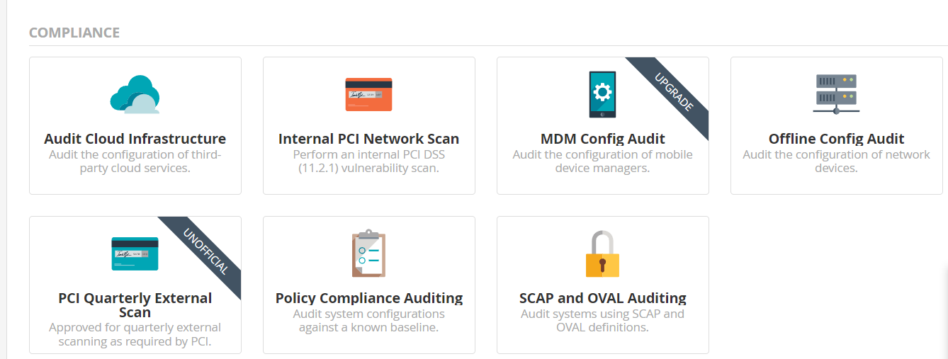Open the Policy Compliance Auditing title

[368, 298]
